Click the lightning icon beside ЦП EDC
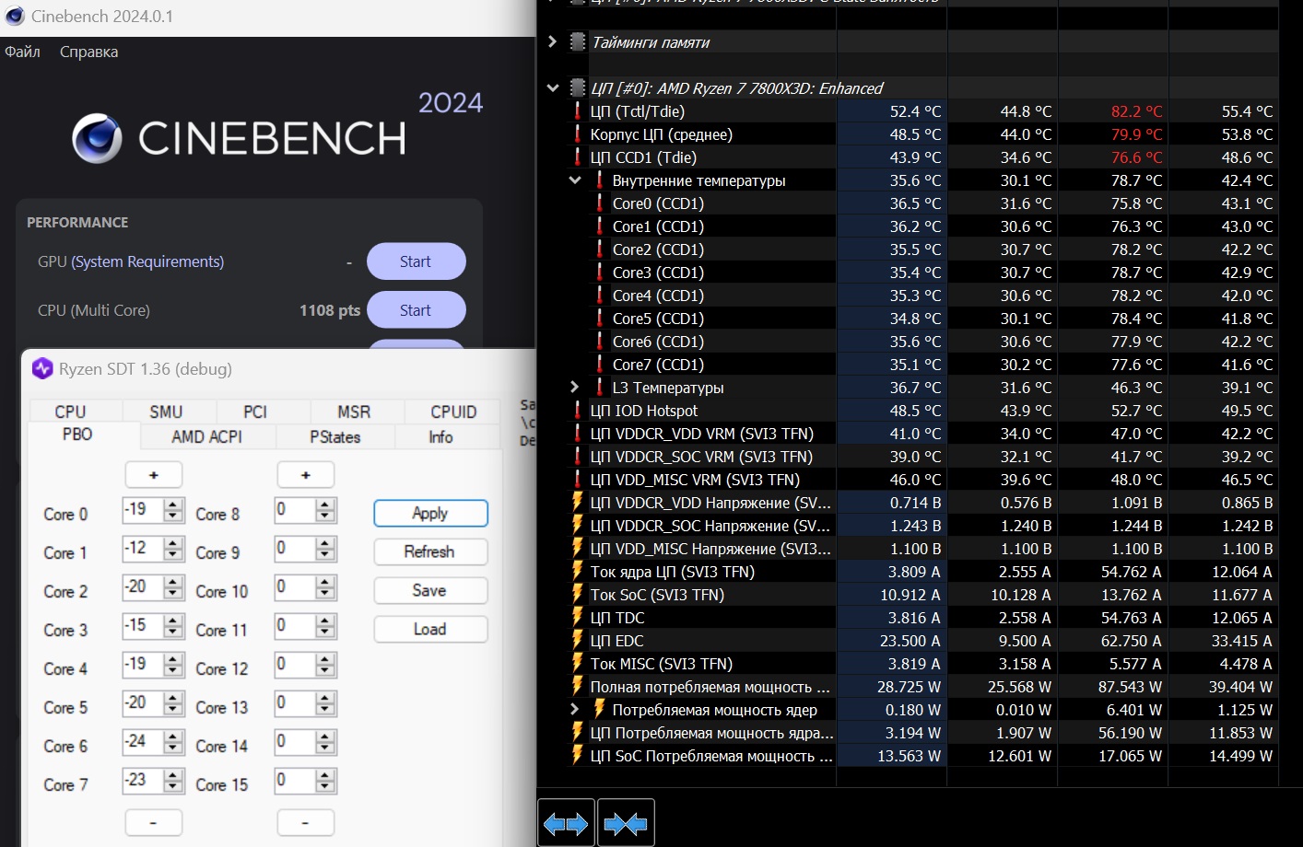 coord(578,641)
